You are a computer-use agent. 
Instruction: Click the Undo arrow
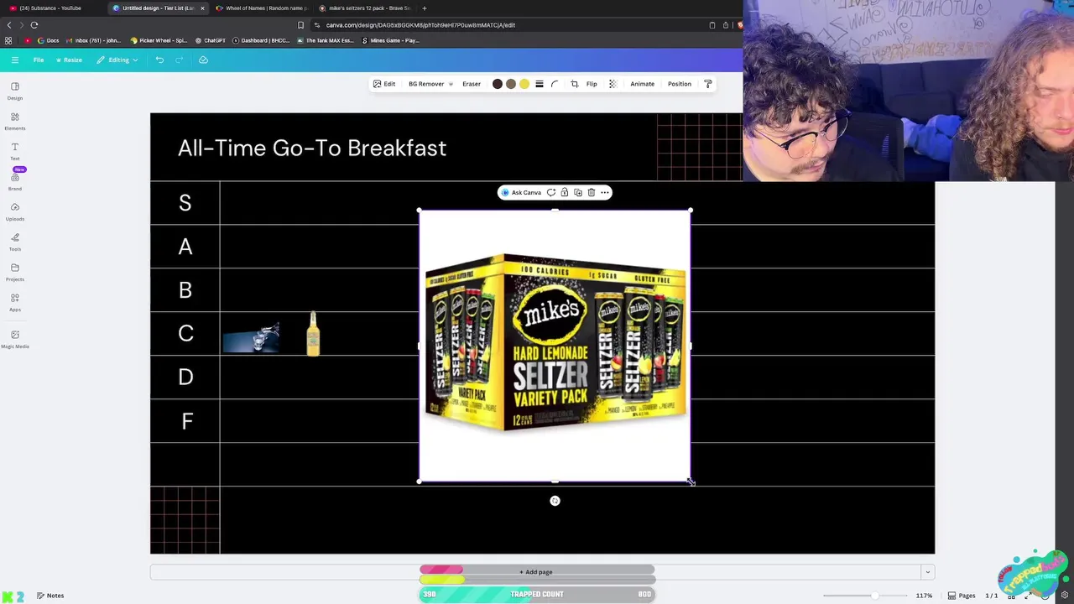[x=159, y=60]
